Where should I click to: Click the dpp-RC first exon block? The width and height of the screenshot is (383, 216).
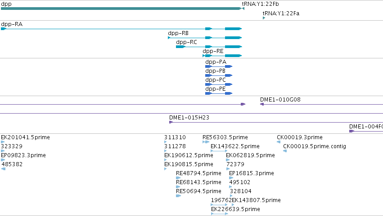[180, 47]
